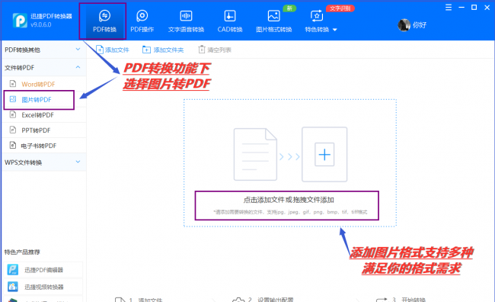Click the document page illustration
This screenshot has height=302, width=495.
[x=255, y=154]
